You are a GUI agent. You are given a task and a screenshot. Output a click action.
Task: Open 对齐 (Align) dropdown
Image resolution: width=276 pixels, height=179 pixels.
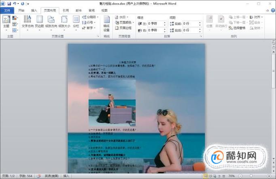click(x=256, y=17)
